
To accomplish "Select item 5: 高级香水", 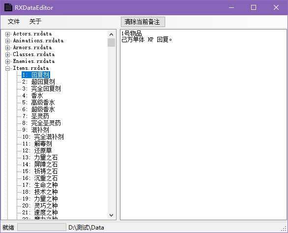I will click(x=38, y=103).
